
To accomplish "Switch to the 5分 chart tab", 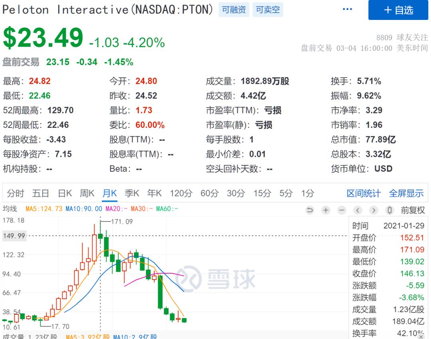I will click(286, 193).
